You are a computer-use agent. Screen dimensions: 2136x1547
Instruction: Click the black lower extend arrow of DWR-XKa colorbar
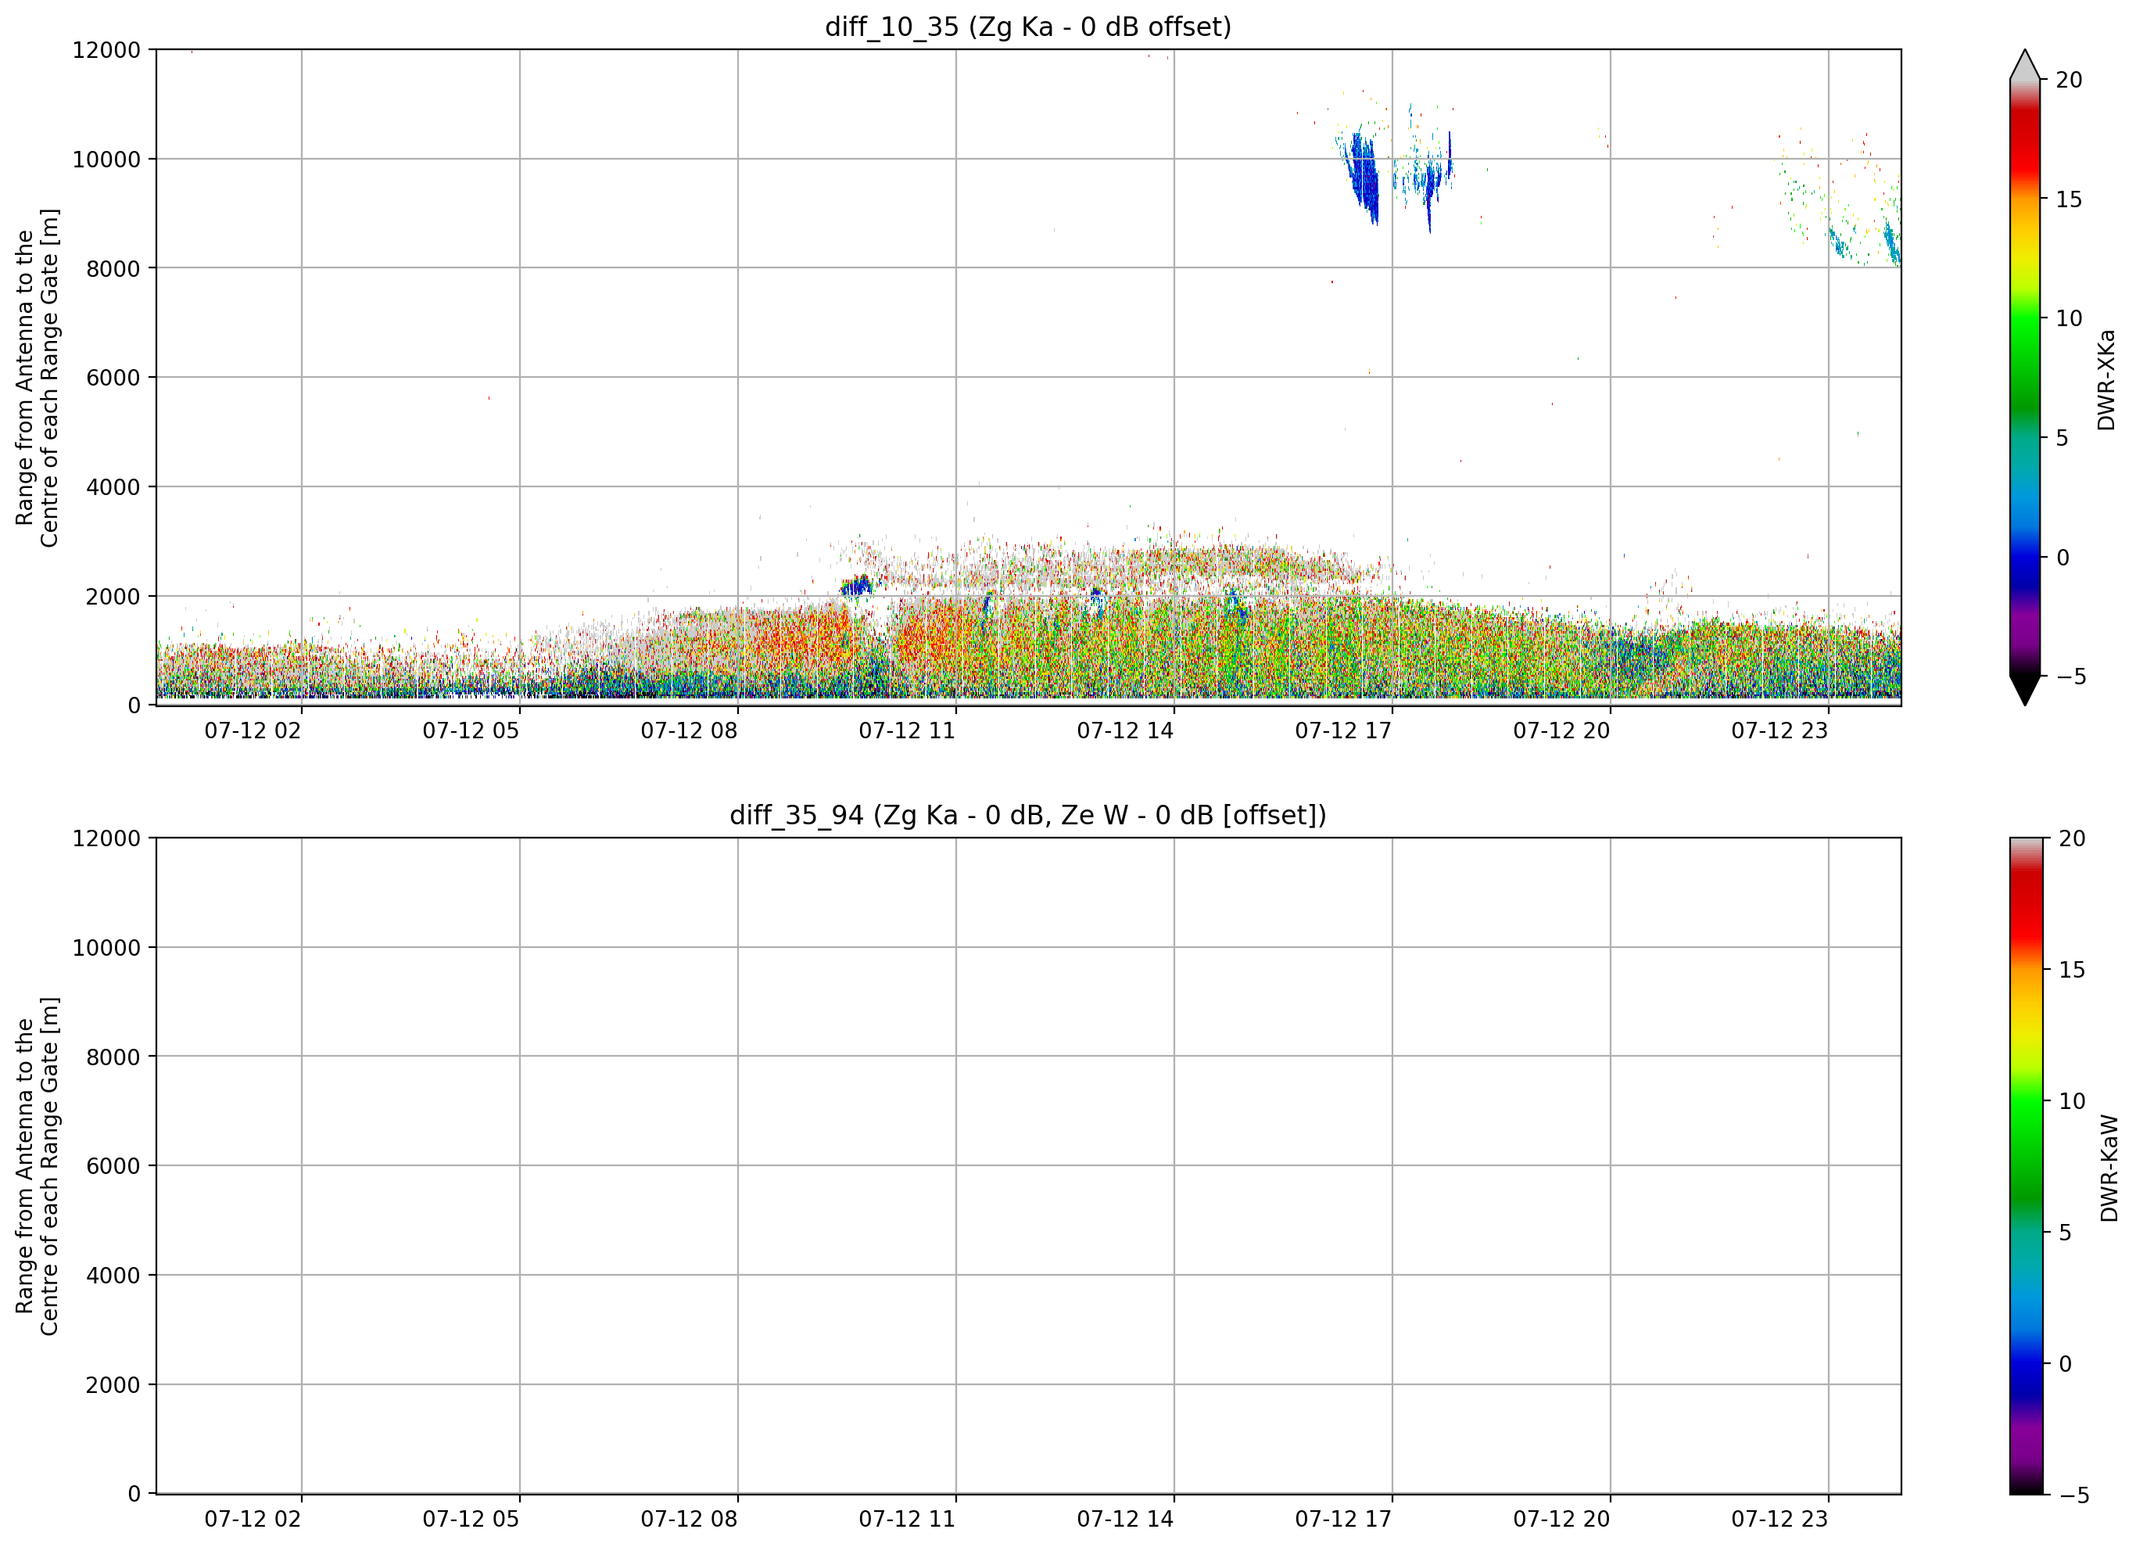click(2025, 691)
